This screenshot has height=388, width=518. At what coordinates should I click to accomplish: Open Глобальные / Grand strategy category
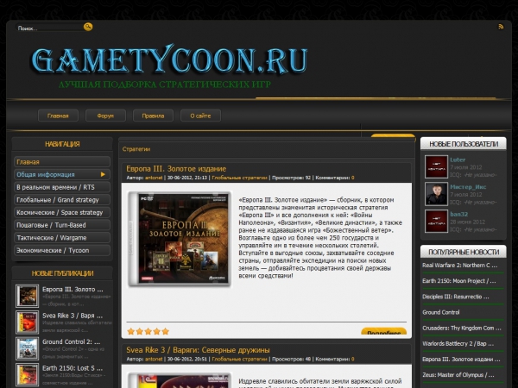click(x=62, y=200)
